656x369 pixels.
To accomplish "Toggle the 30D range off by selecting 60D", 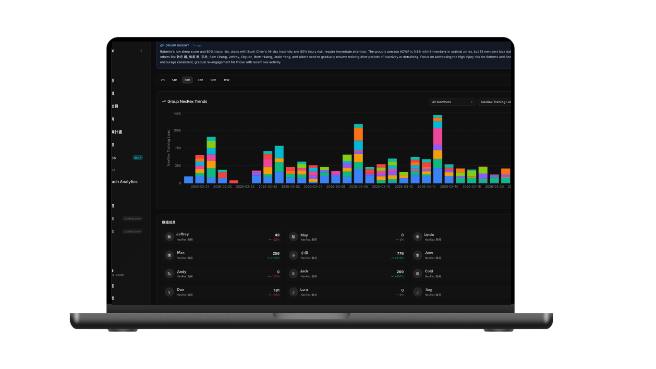I will 200,80.
